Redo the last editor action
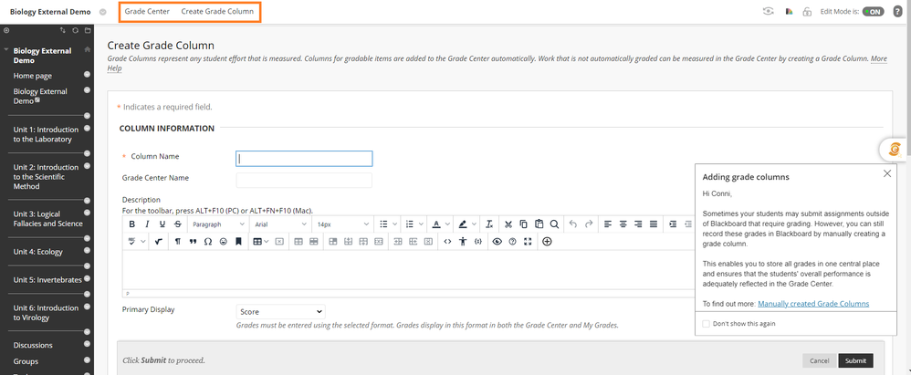Viewport: 911px width, 375px height. coord(589,224)
